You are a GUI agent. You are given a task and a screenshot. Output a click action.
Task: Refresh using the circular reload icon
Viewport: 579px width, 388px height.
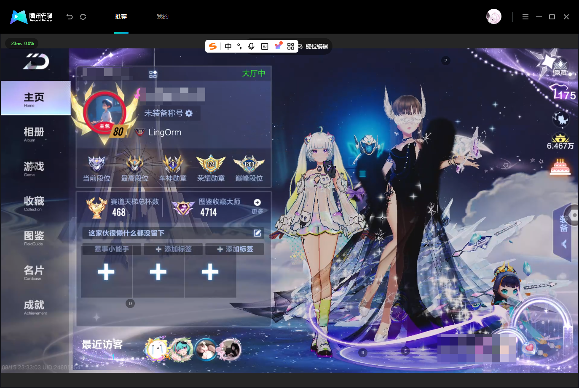click(x=83, y=17)
